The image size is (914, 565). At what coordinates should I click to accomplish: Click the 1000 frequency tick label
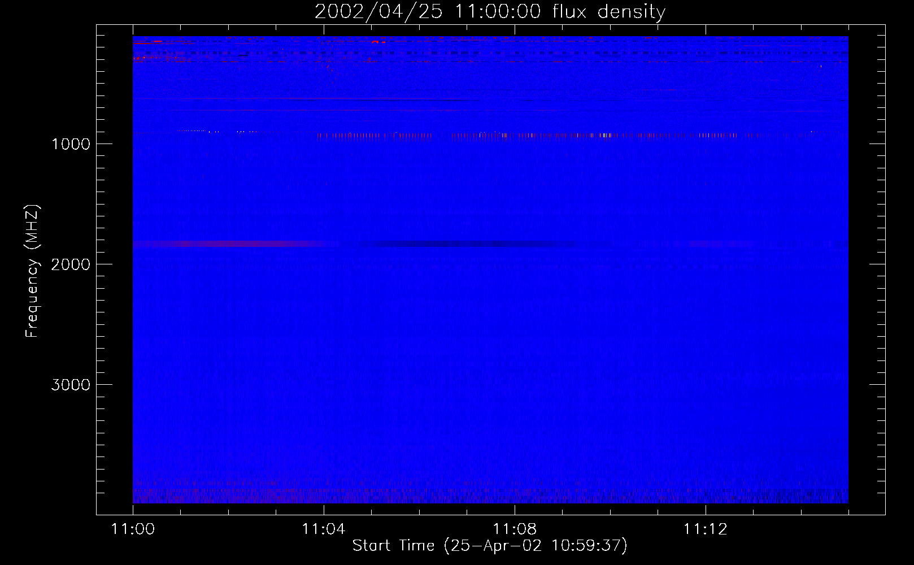coord(71,144)
